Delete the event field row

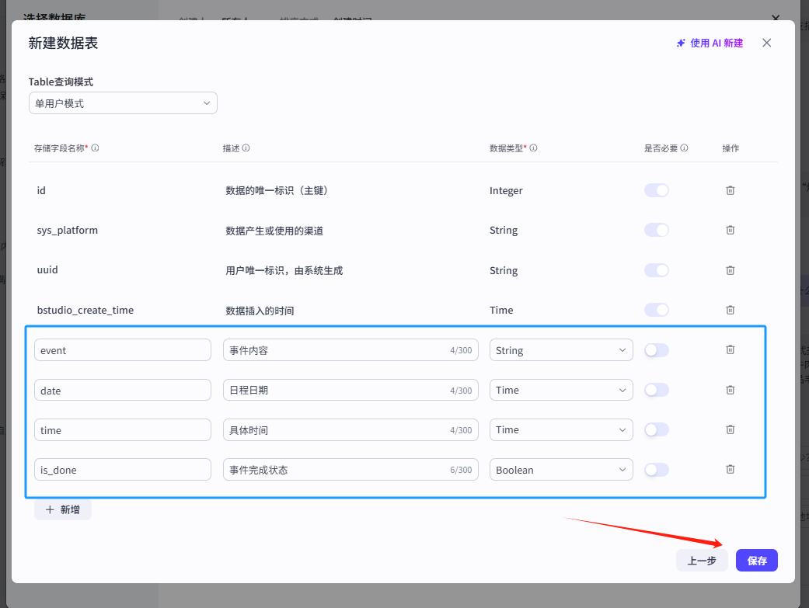(x=730, y=350)
